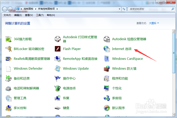The image size is (177, 118).
Task: Open the 程序和功能 icon
Action: (107, 78)
